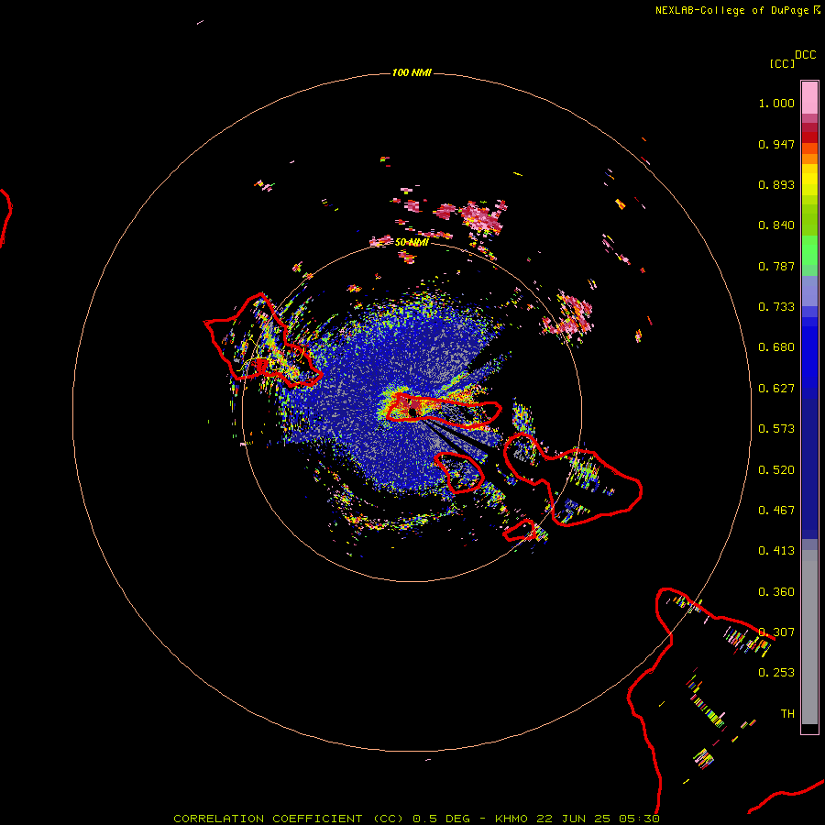The width and height of the screenshot is (825, 825).
Task: Click the 0.520 color scale value
Action: coord(776,470)
